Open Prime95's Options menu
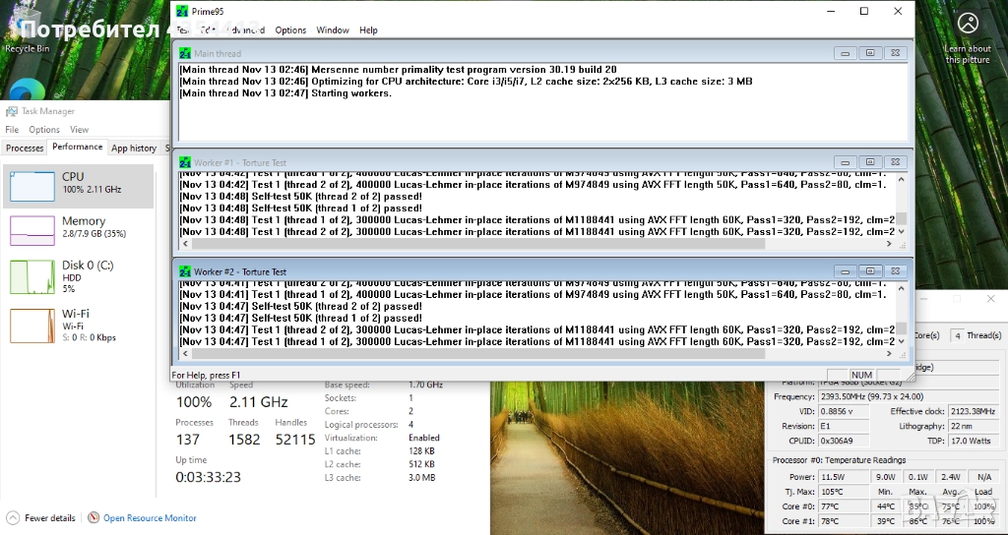1008x535 pixels. point(290,30)
